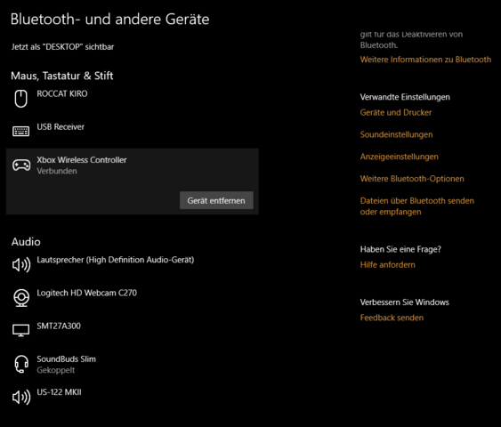
Task: Open Anzeigeeinstellungen link
Action: click(399, 157)
